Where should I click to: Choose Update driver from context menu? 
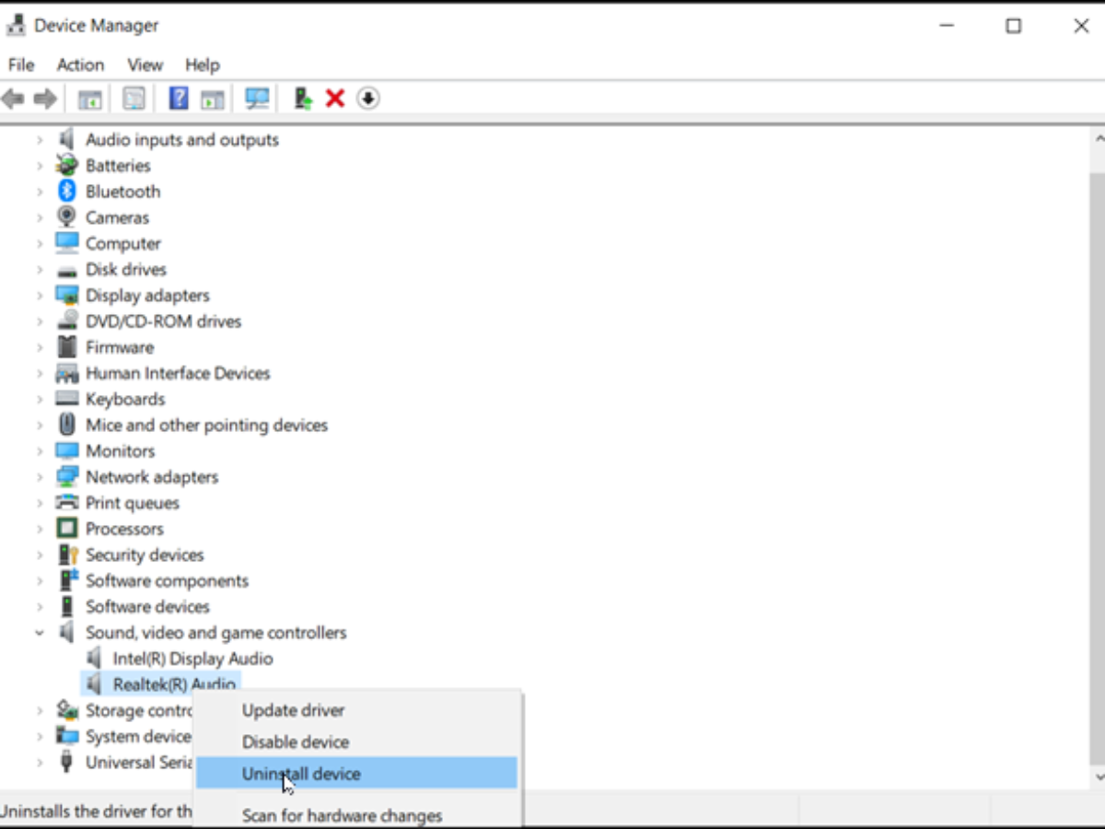(x=357, y=710)
